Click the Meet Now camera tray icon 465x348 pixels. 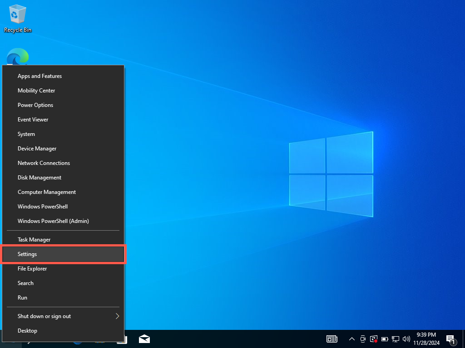tap(363, 339)
